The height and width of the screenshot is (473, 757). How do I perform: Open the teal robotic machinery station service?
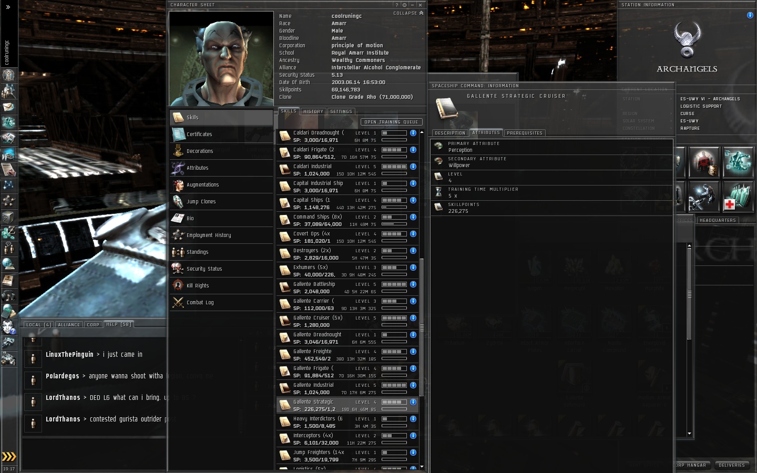(x=738, y=162)
